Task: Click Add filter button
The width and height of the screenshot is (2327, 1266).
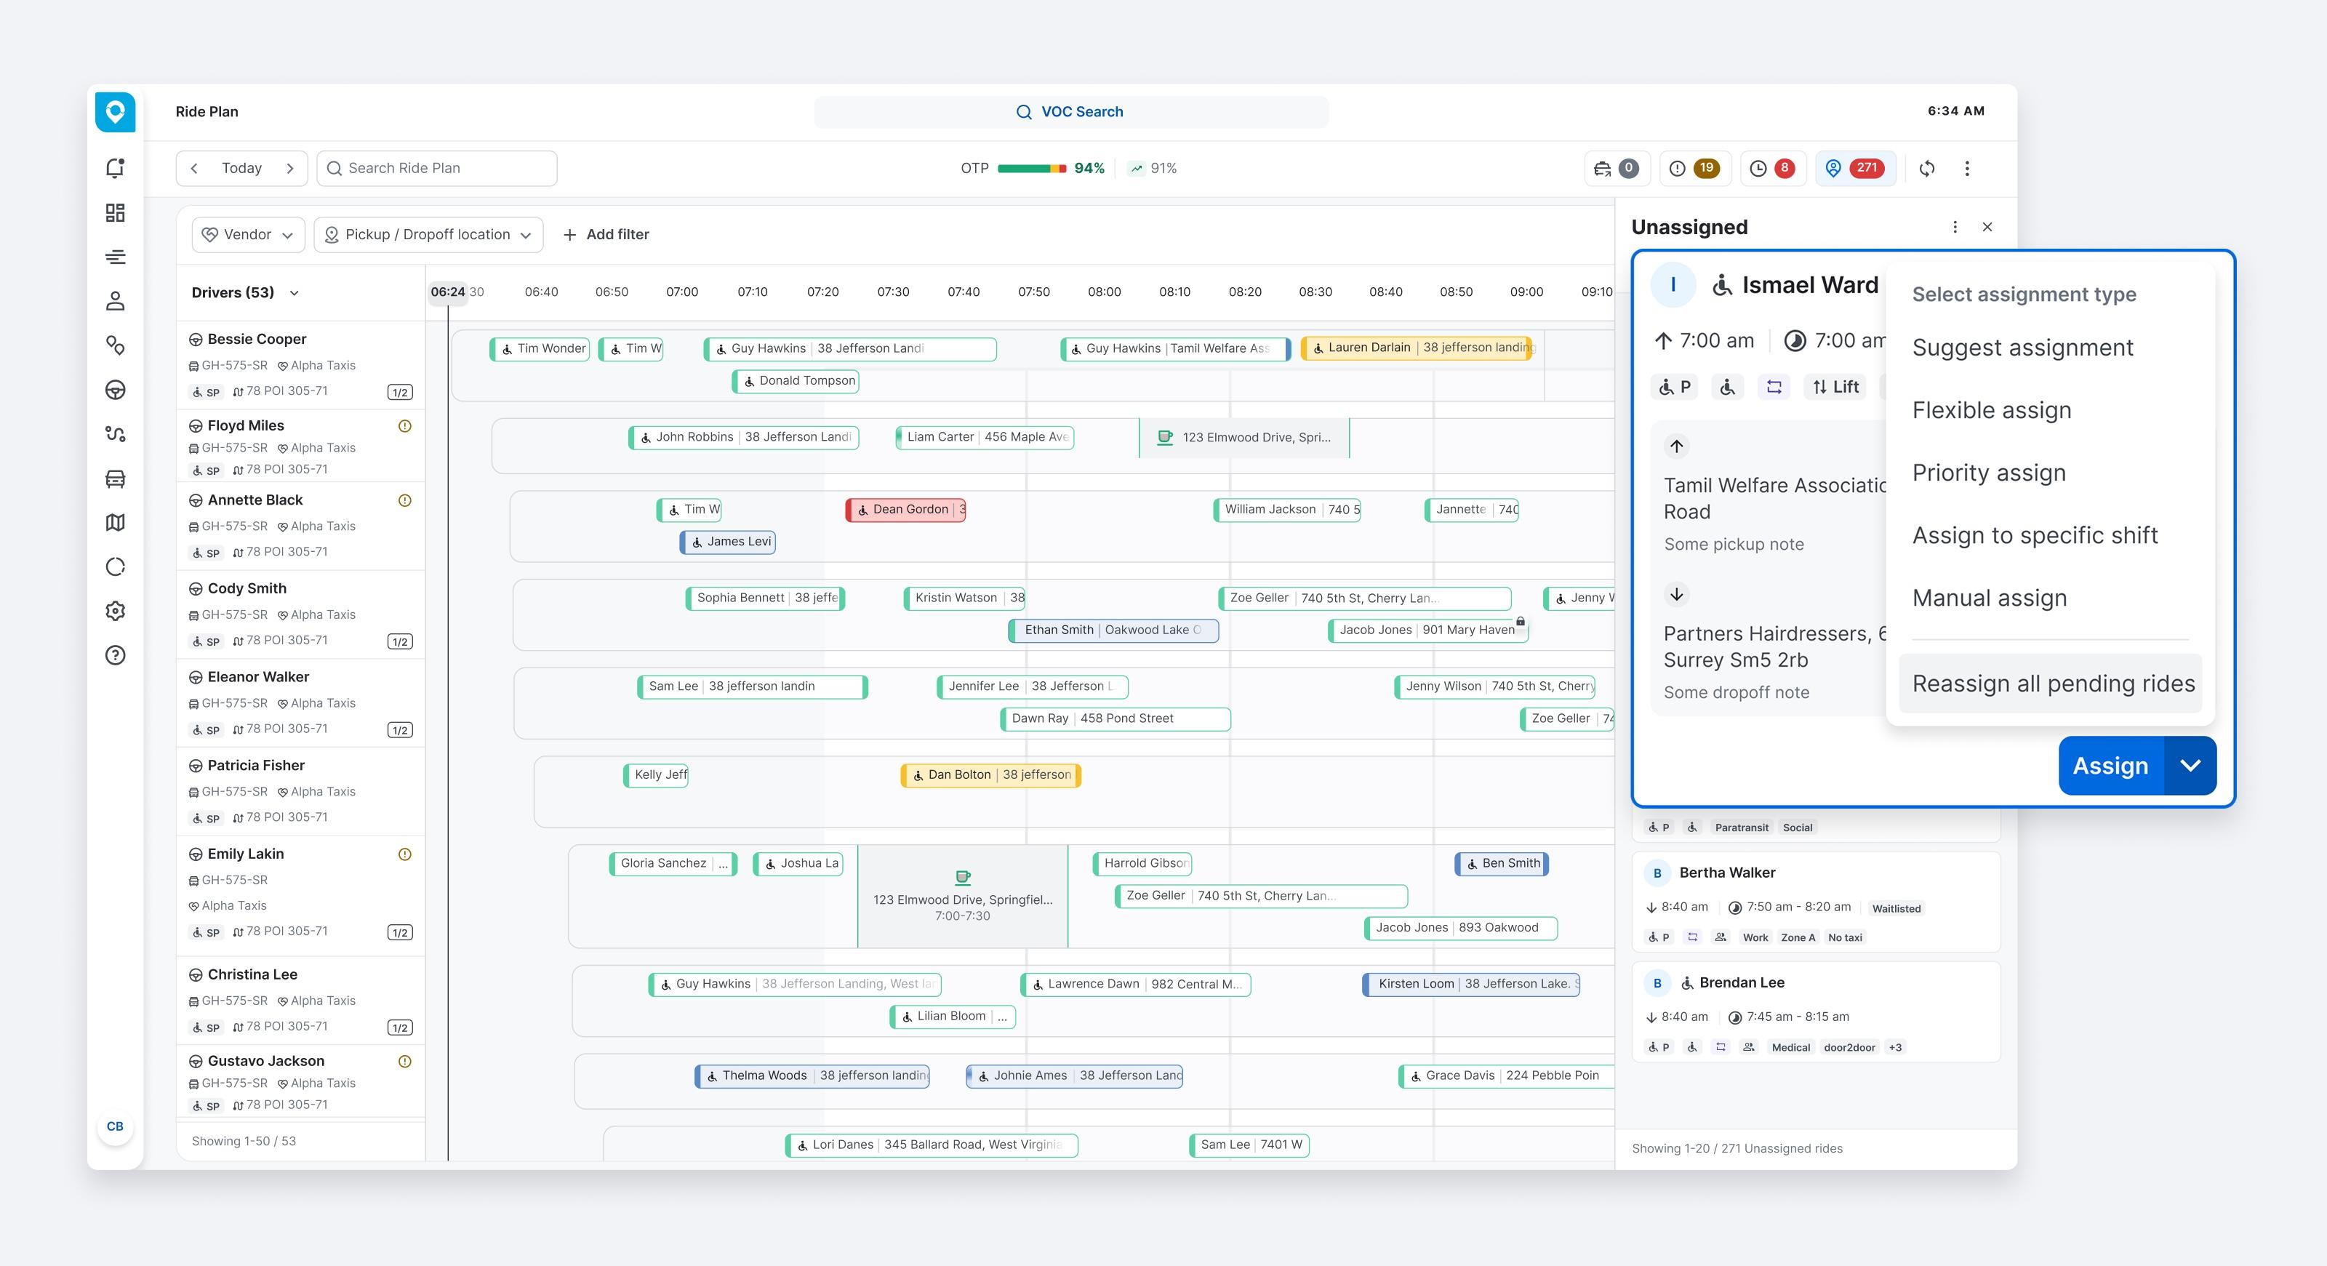Action: coord(606,234)
